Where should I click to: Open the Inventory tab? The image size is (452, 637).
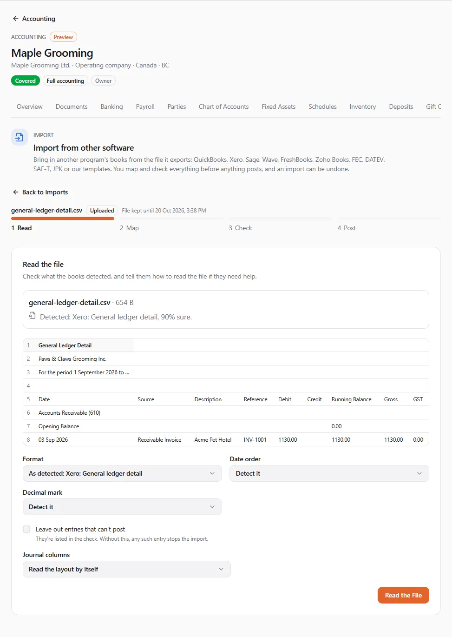[x=363, y=106]
